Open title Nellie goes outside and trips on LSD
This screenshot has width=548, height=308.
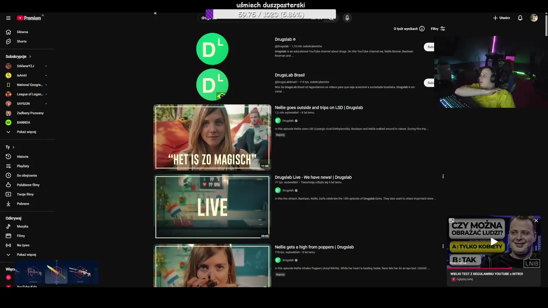319,108
